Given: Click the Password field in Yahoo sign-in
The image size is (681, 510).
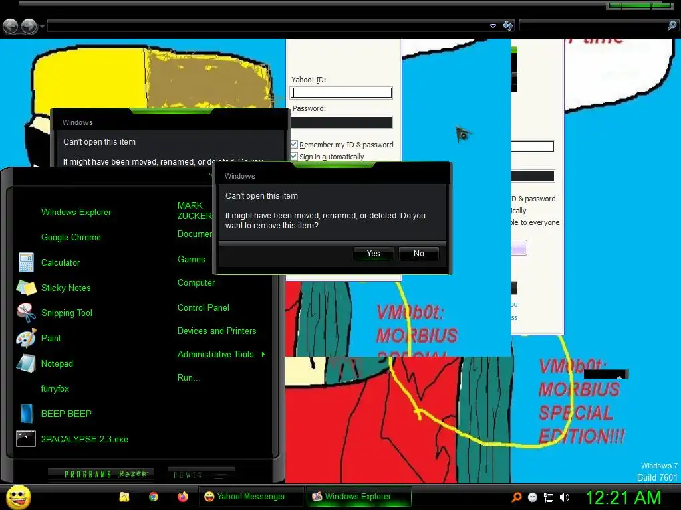Looking at the screenshot, I should 341,122.
